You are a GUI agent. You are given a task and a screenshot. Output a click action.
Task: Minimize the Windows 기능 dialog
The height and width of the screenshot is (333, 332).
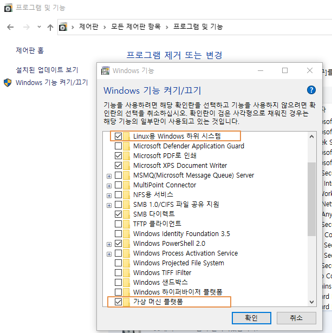point(261,70)
